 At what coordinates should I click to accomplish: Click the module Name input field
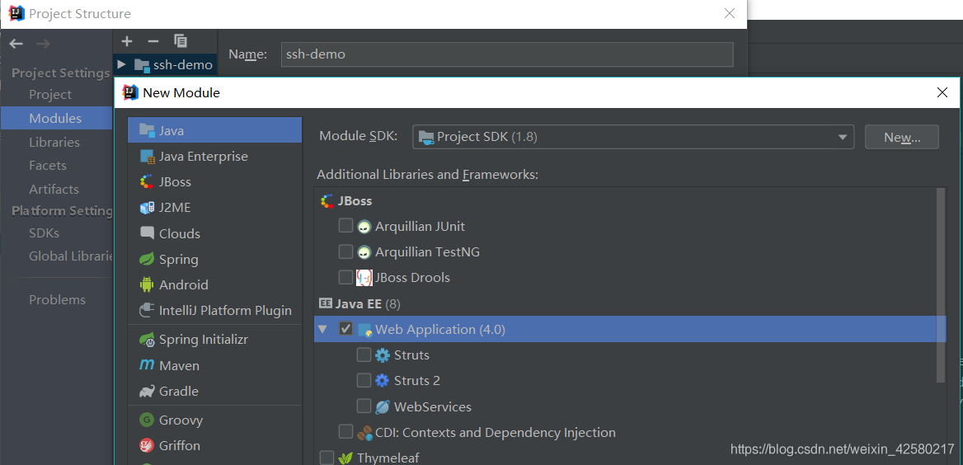(x=507, y=54)
